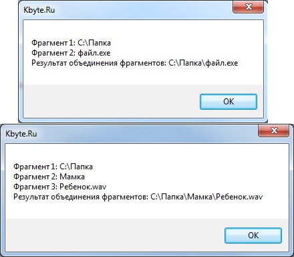This screenshot has width=294, height=257.
Task: Click "Фрагмент 1: C:\Папка" in the two-fragment dialog
Action: 71,43
